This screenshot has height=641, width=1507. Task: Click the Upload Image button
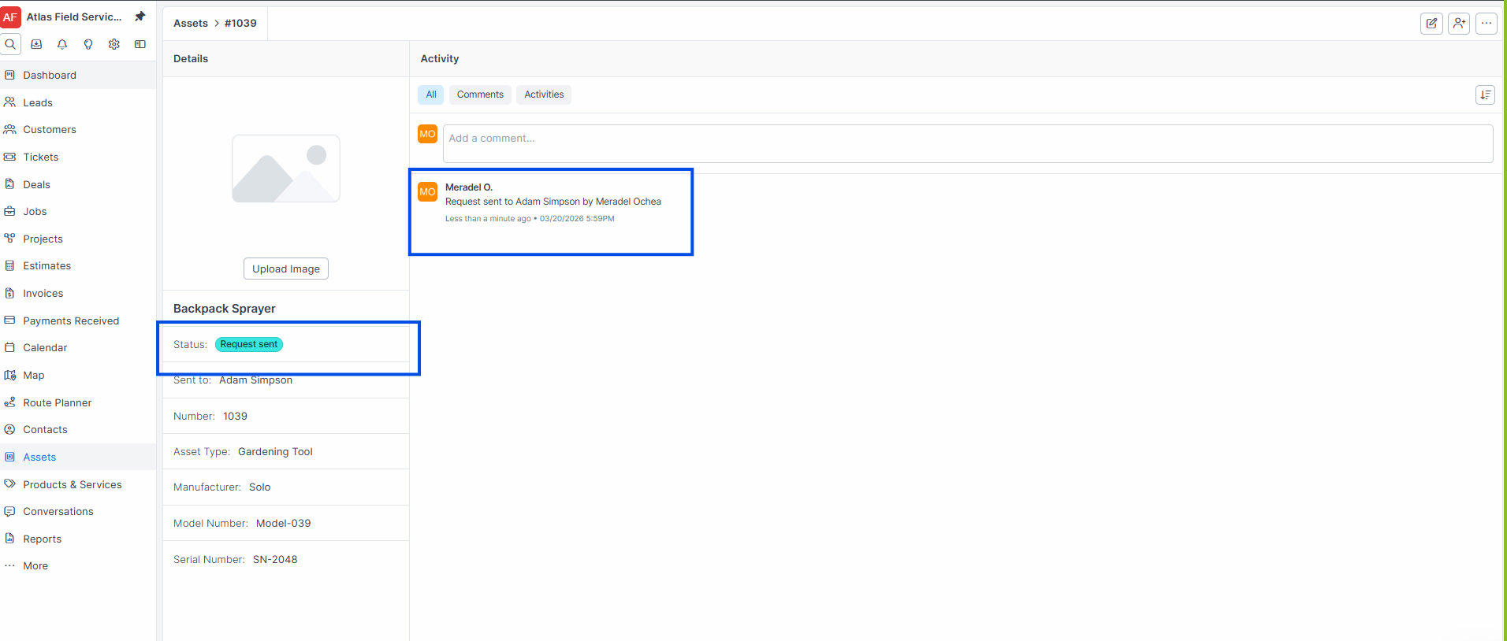(x=286, y=269)
